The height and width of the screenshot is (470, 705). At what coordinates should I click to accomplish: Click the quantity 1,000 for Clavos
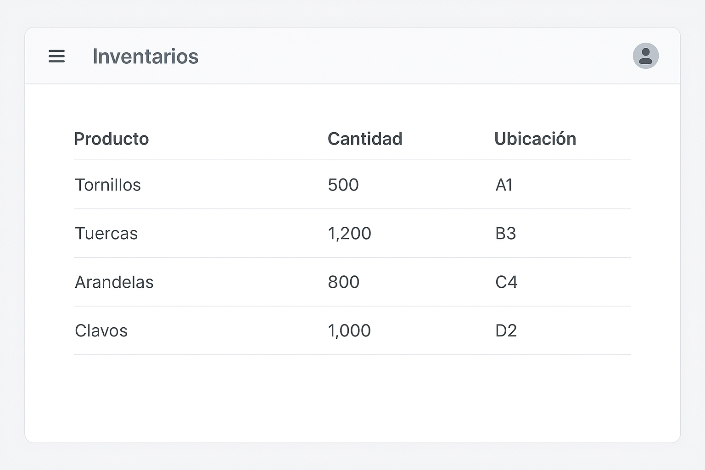(349, 330)
